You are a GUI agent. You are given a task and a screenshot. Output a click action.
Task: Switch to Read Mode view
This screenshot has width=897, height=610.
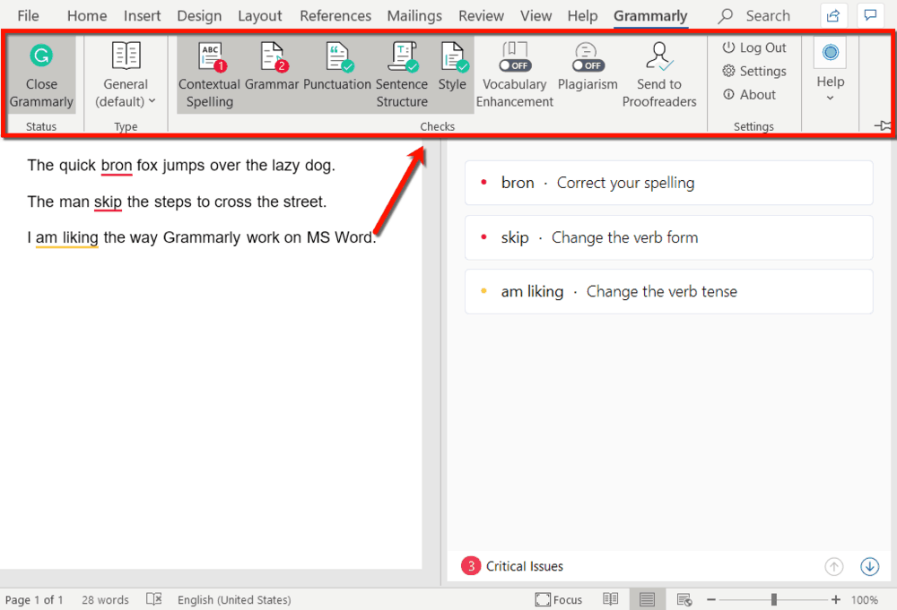coord(610,599)
